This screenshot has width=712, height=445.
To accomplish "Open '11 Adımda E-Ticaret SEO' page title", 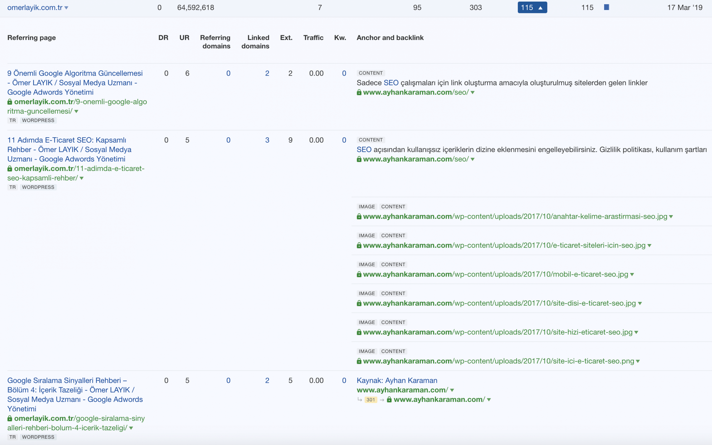I will [x=69, y=150].
